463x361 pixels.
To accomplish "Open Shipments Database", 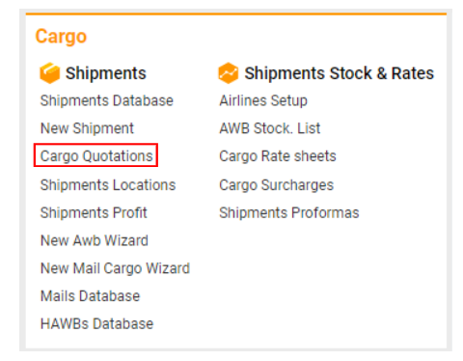I will 107,100.
